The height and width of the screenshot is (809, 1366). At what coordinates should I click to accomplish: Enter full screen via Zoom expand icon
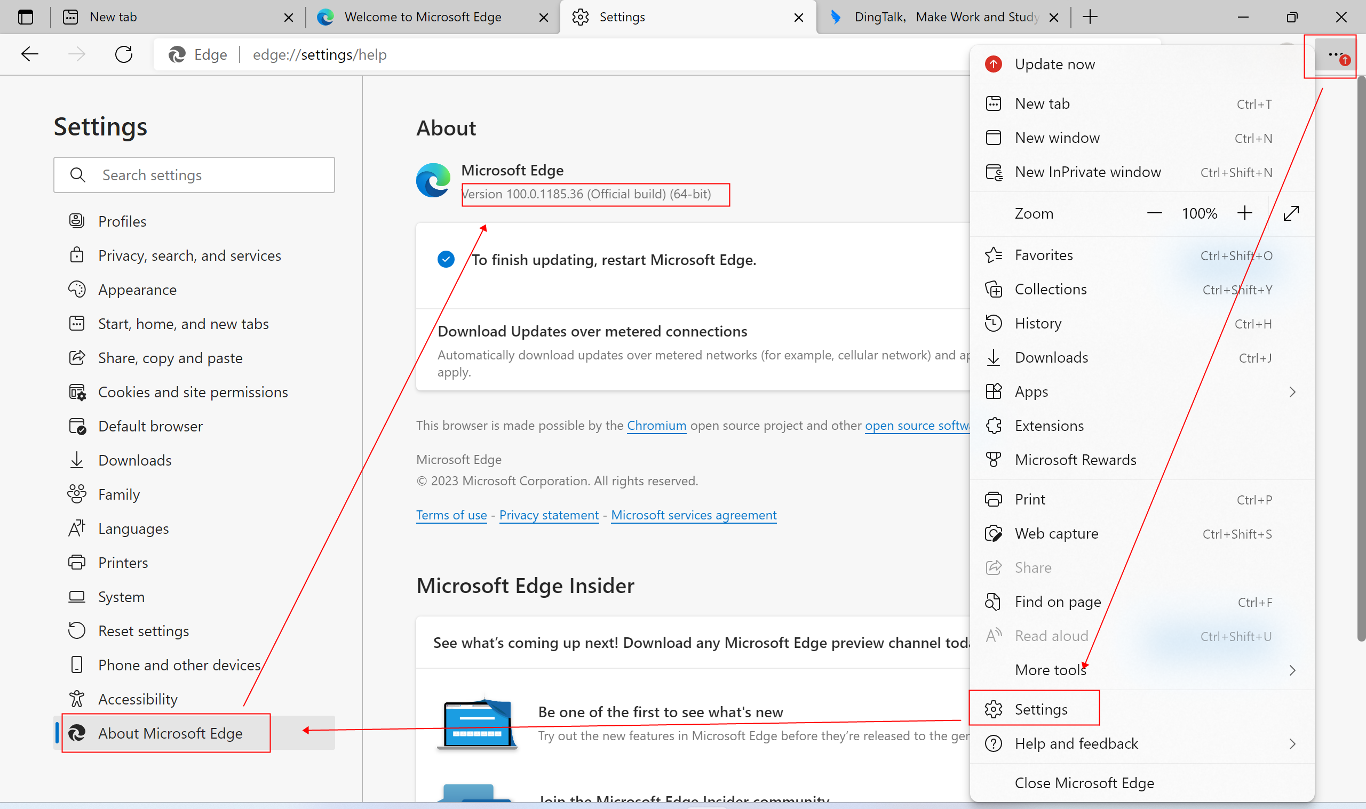coord(1291,213)
